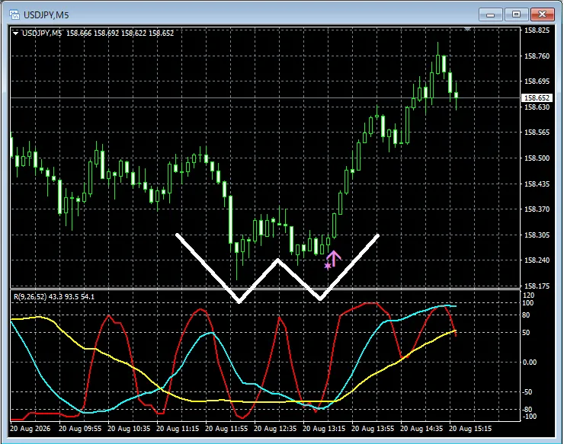Viewport: 564px width, 444px height.
Task: Click the R(9,26,52) indicator label
Action: click(30, 296)
